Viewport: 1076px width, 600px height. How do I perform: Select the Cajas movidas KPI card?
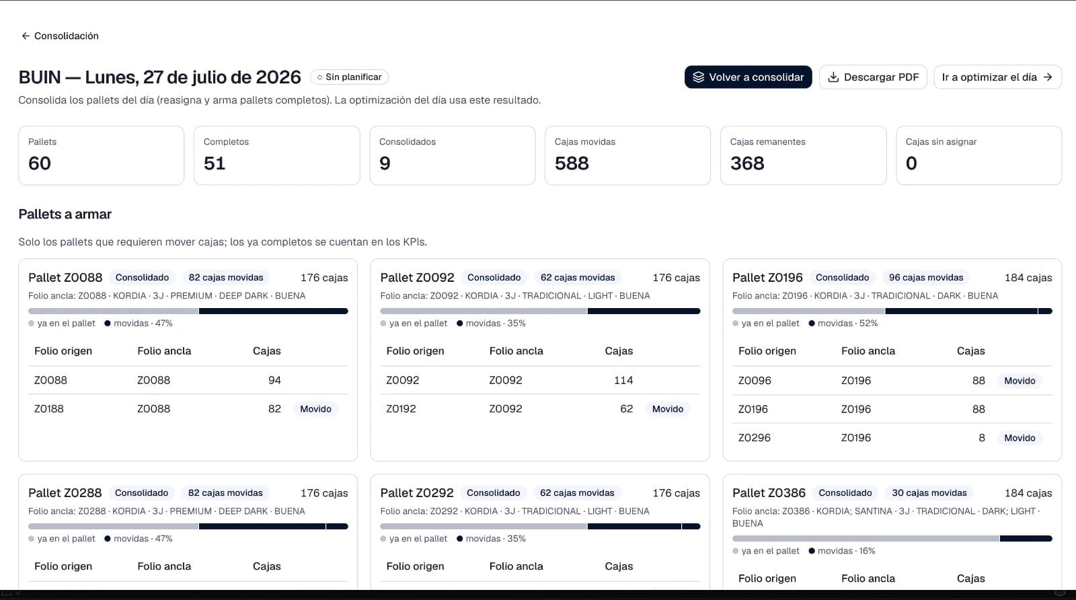tap(627, 155)
